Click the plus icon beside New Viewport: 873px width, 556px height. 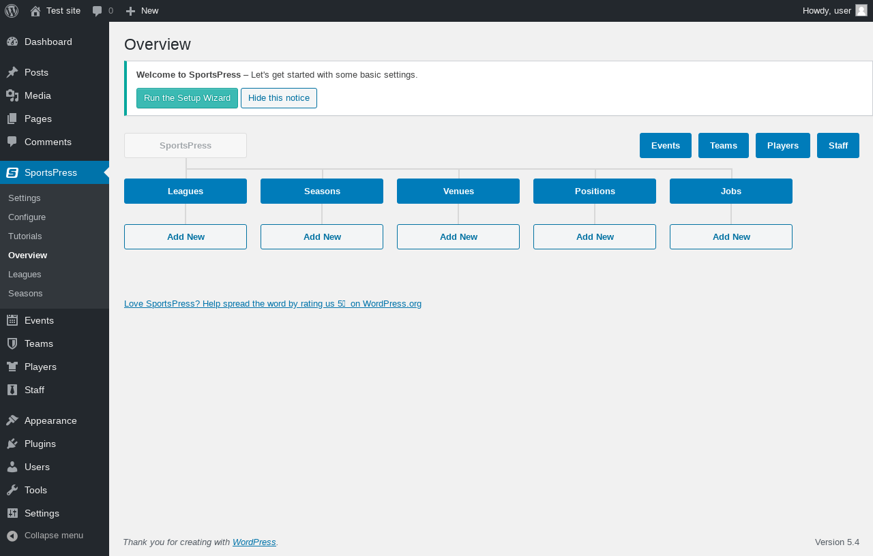pyautogui.click(x=130, y=11)
